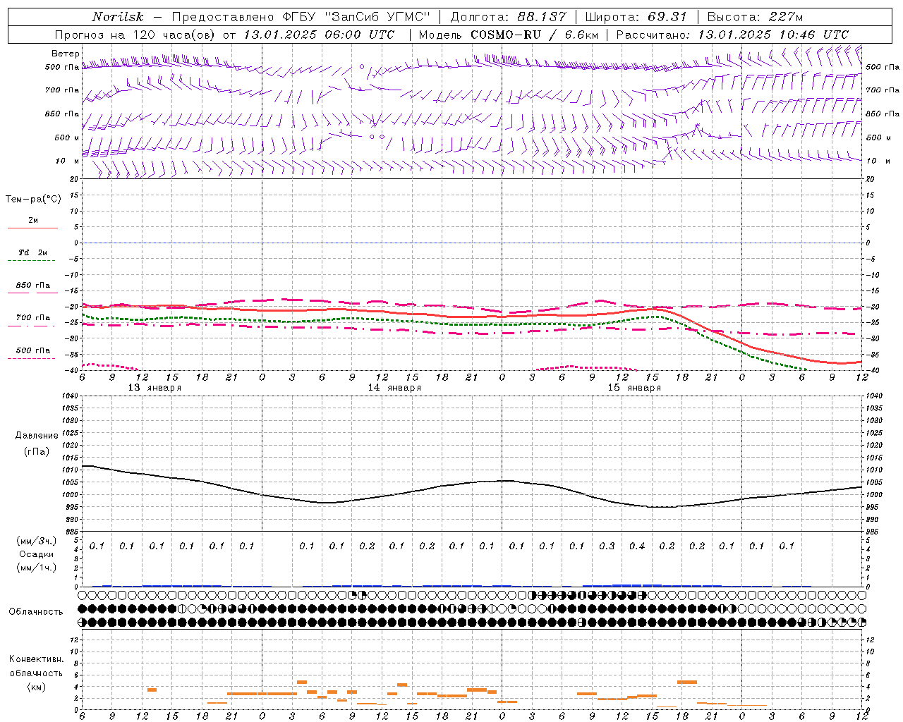The width and height of the screenshot is (903, 722).
Task: Click the "985" label on left pressure axis
Action: click(x=71, y=532)
